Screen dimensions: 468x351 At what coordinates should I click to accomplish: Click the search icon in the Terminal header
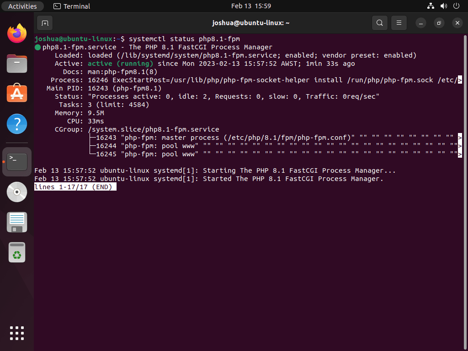click(379, 22)
